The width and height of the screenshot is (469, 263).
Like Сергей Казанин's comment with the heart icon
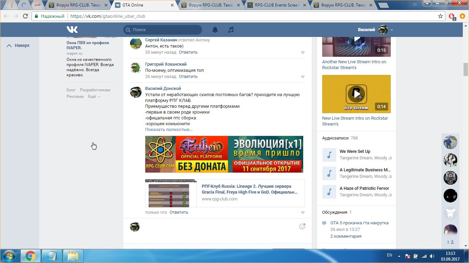coord(303,52)
